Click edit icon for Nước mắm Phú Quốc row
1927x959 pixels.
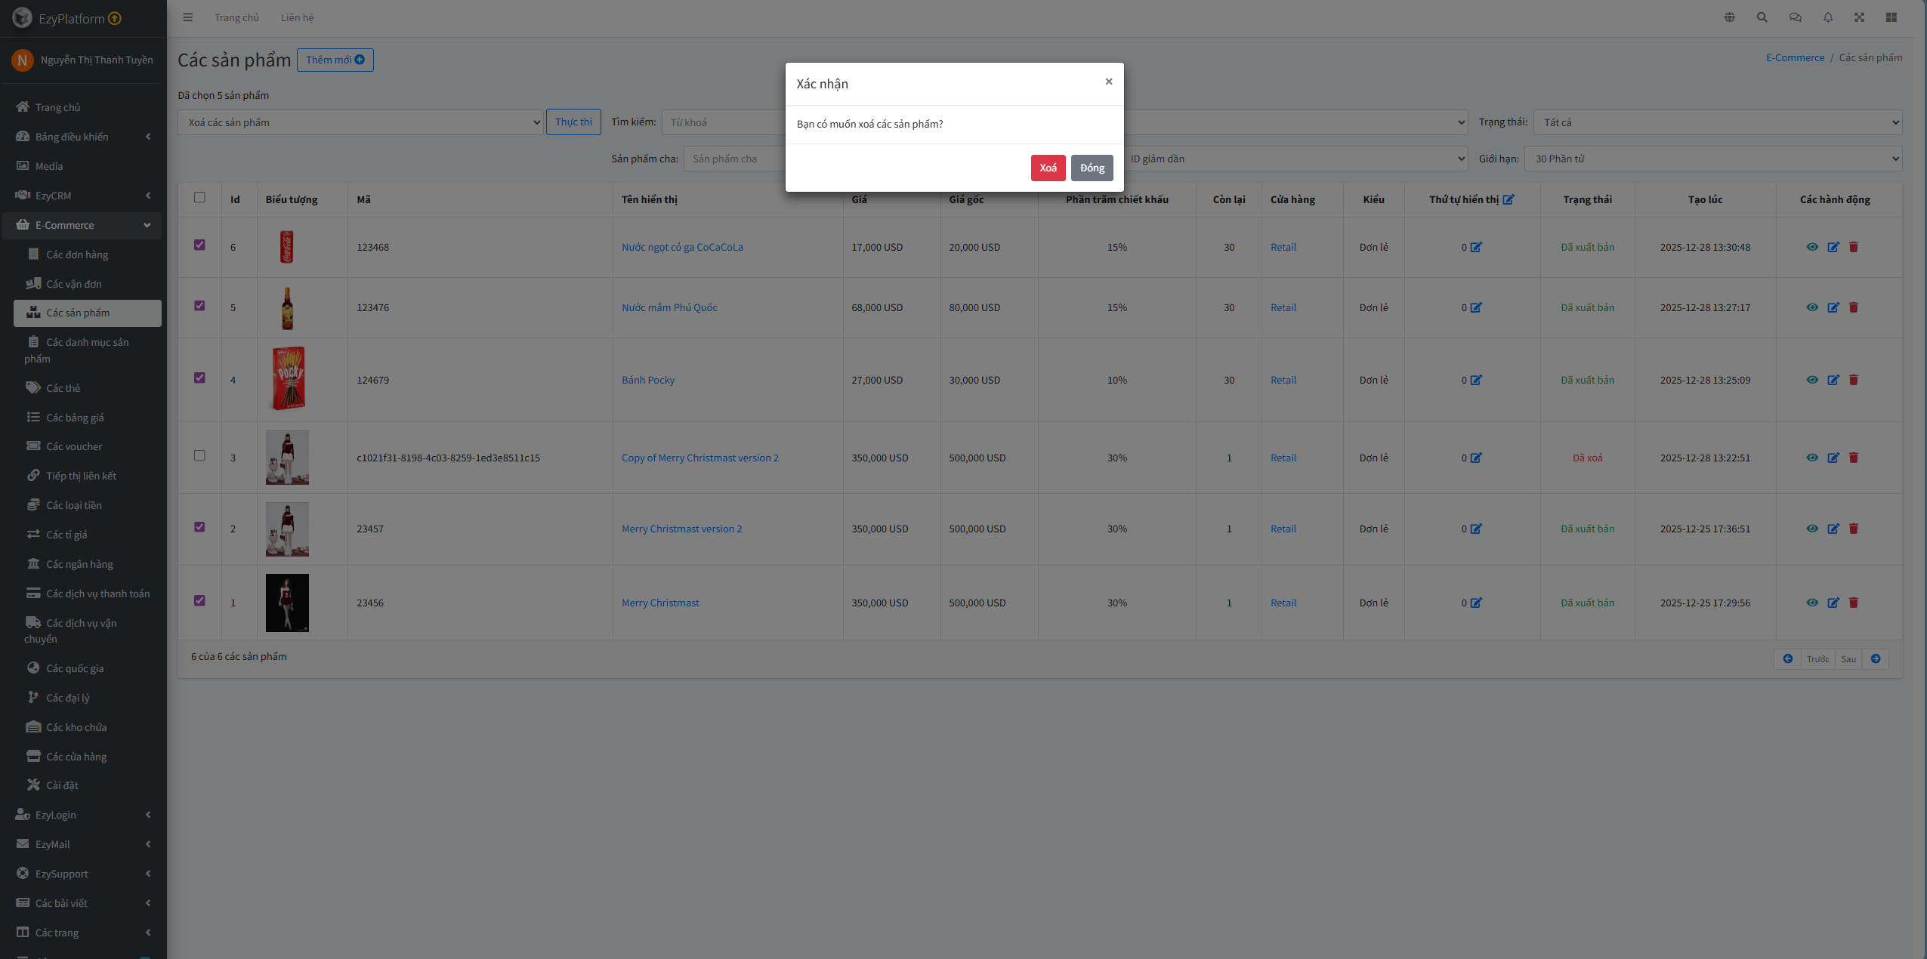coord(1833,307)
